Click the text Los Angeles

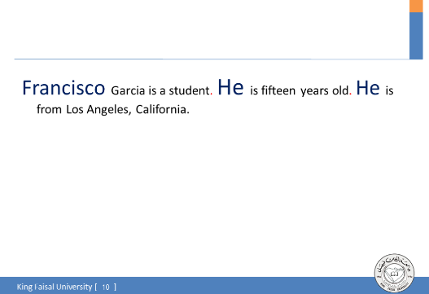pos(98,110)
